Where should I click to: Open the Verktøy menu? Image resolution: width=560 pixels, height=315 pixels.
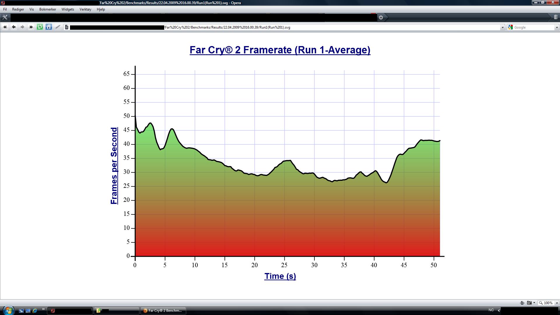click(x=85, y=9)
